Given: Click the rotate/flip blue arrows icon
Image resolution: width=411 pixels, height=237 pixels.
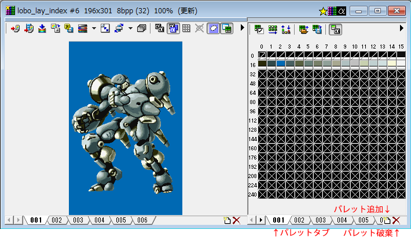Looking at the screenshot, I should tap(119, 28).
